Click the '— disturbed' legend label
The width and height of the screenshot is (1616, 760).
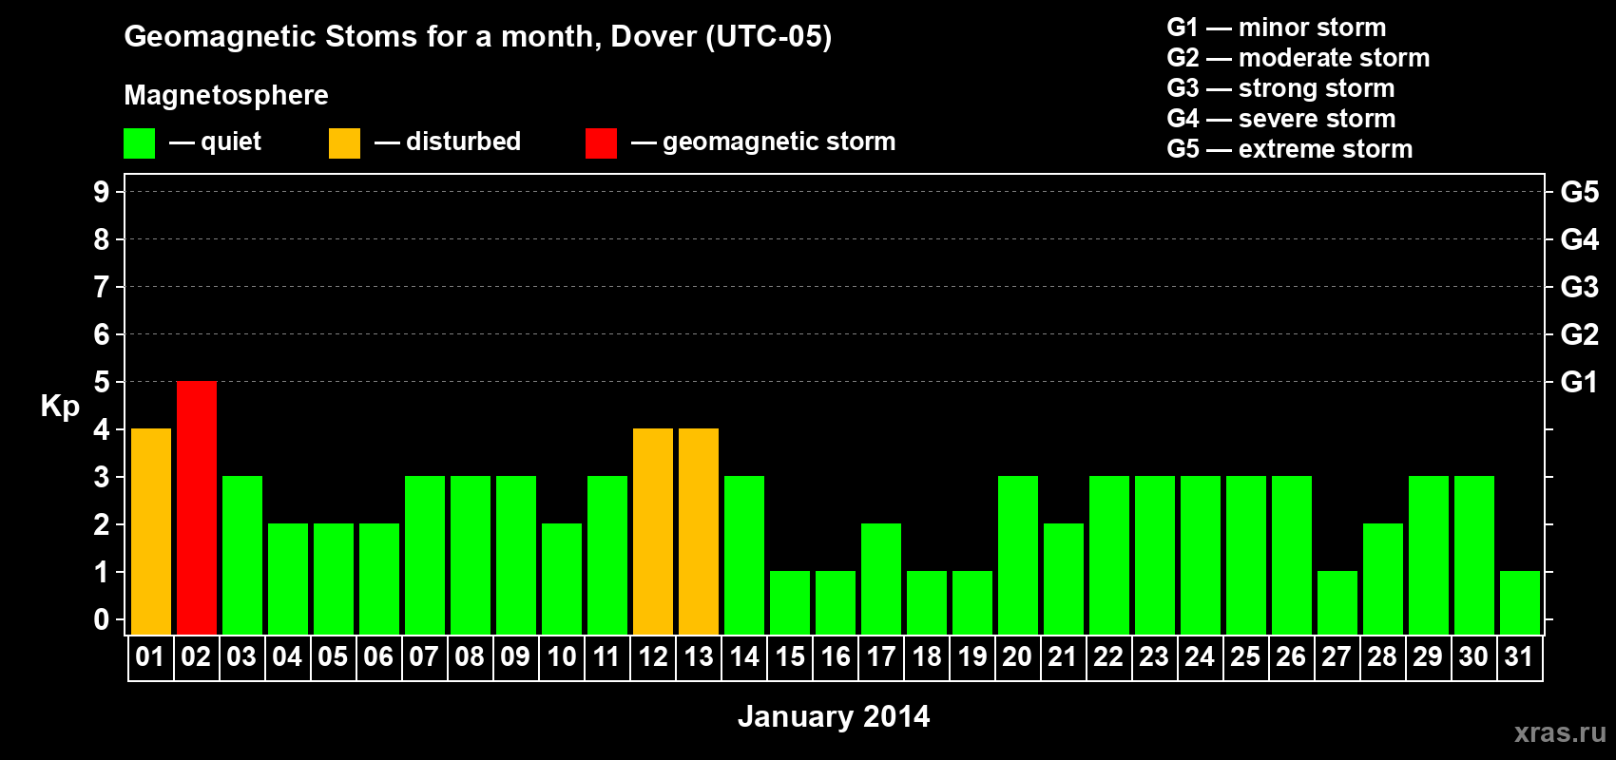[x=448, y=142]
